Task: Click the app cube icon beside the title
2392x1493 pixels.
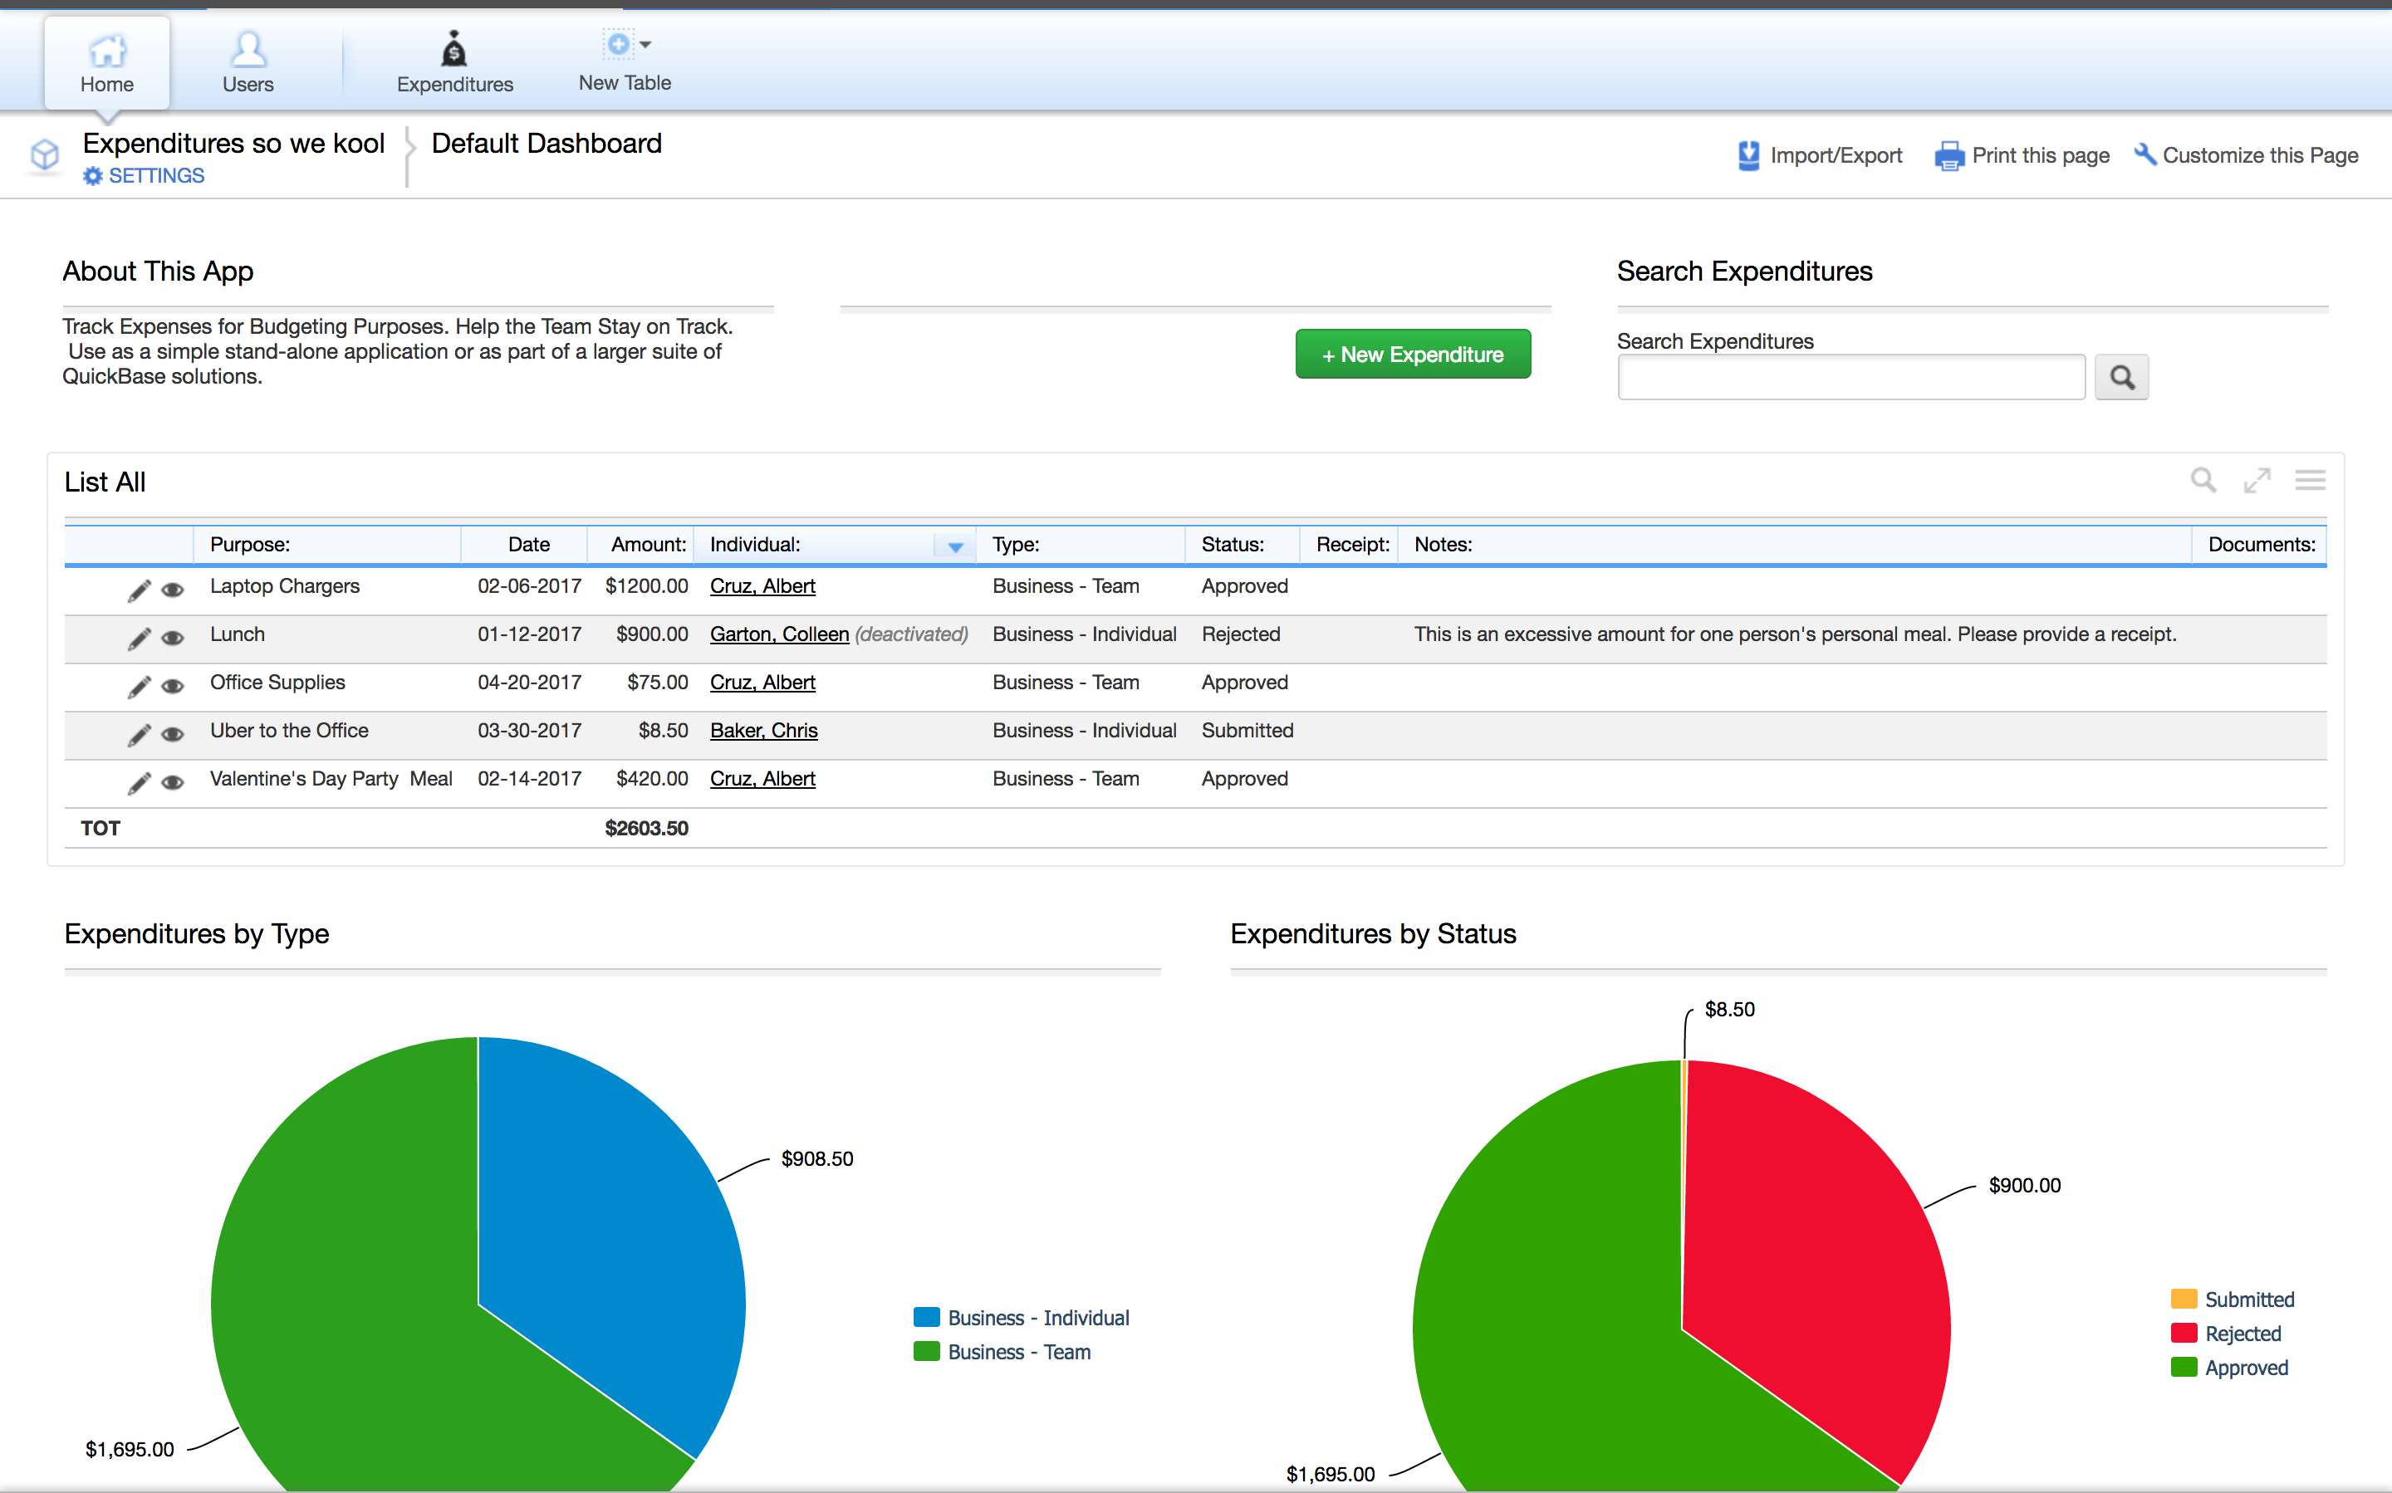Action: click(46, 154)
